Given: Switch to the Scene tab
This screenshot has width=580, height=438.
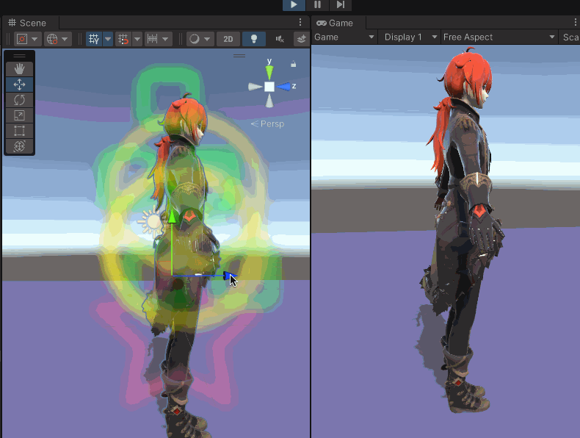Looking at the screenshot, I should [27, 23].
